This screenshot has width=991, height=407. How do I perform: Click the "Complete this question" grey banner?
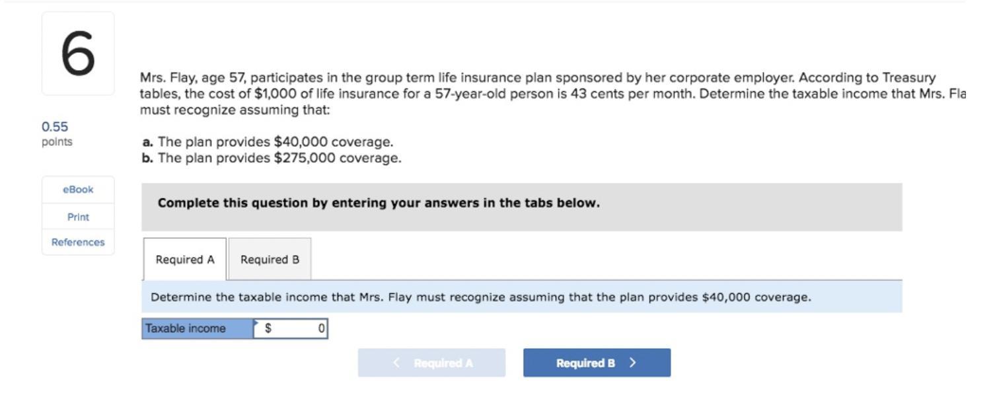(x=521, y=203)
